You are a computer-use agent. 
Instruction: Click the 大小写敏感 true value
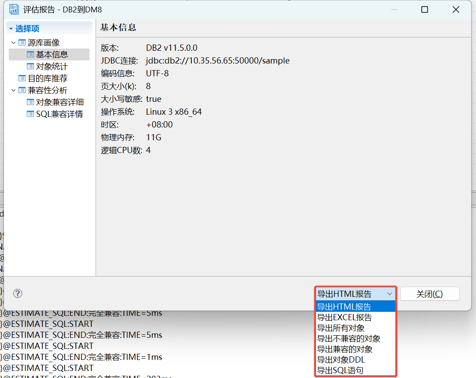(154, 99)
